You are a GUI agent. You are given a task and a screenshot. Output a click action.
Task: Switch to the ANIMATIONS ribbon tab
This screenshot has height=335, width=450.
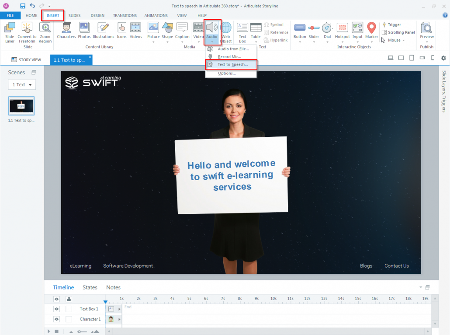pyautogui.click(x=156, y=15)
